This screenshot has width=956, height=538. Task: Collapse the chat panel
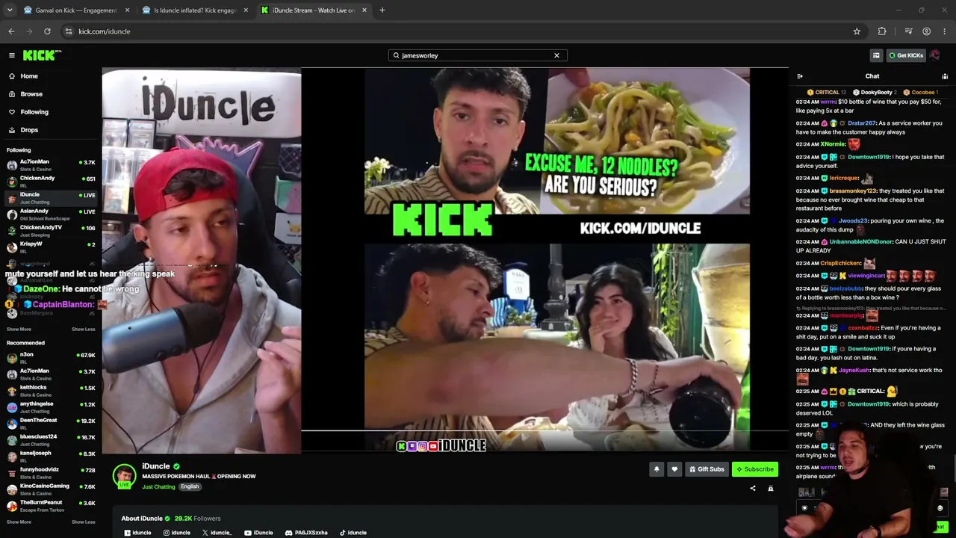(x=800, y=76)
